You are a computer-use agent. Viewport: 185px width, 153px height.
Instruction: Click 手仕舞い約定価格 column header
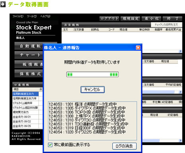pyautogui.click(x=162, y=102)
